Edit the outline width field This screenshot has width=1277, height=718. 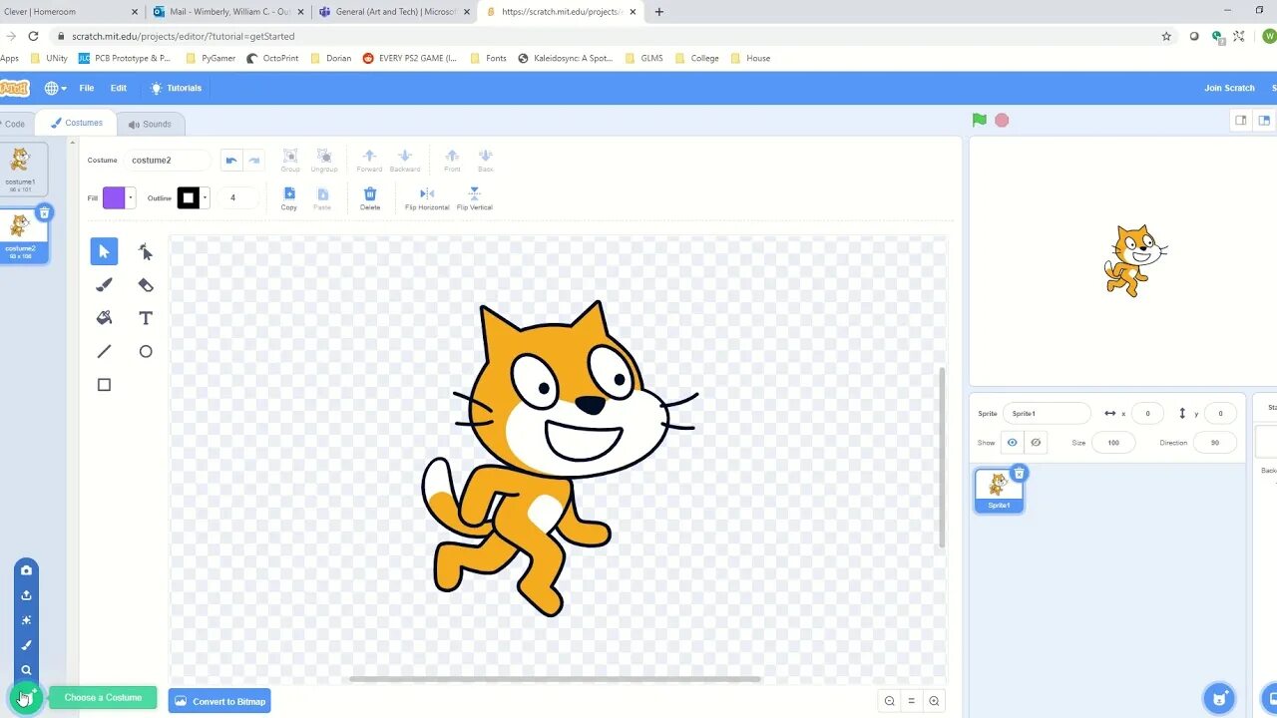(237, 197)
